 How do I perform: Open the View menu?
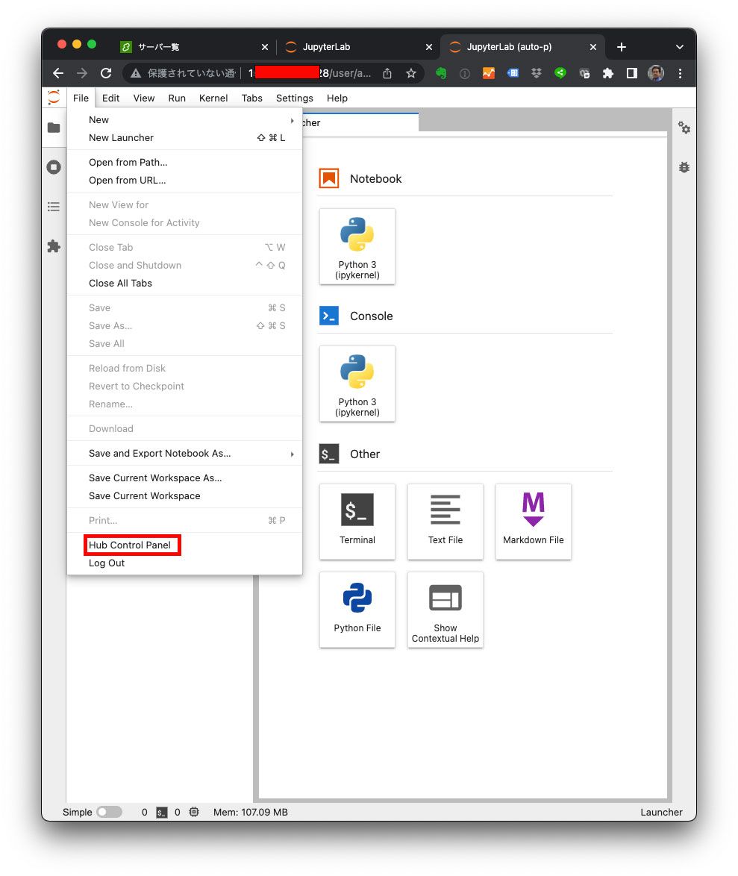[143, 98]
